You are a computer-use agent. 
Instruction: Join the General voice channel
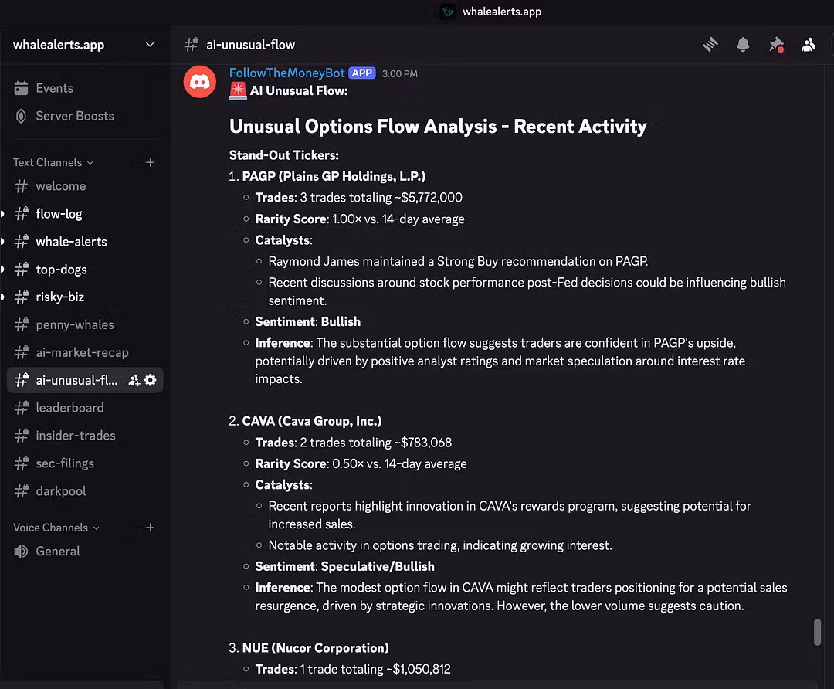pyautogui.click(x=58, y=552)
